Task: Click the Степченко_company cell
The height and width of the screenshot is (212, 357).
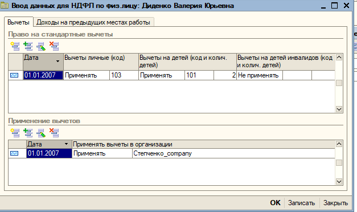Action: pyautogui.click(x=233, y=153)
